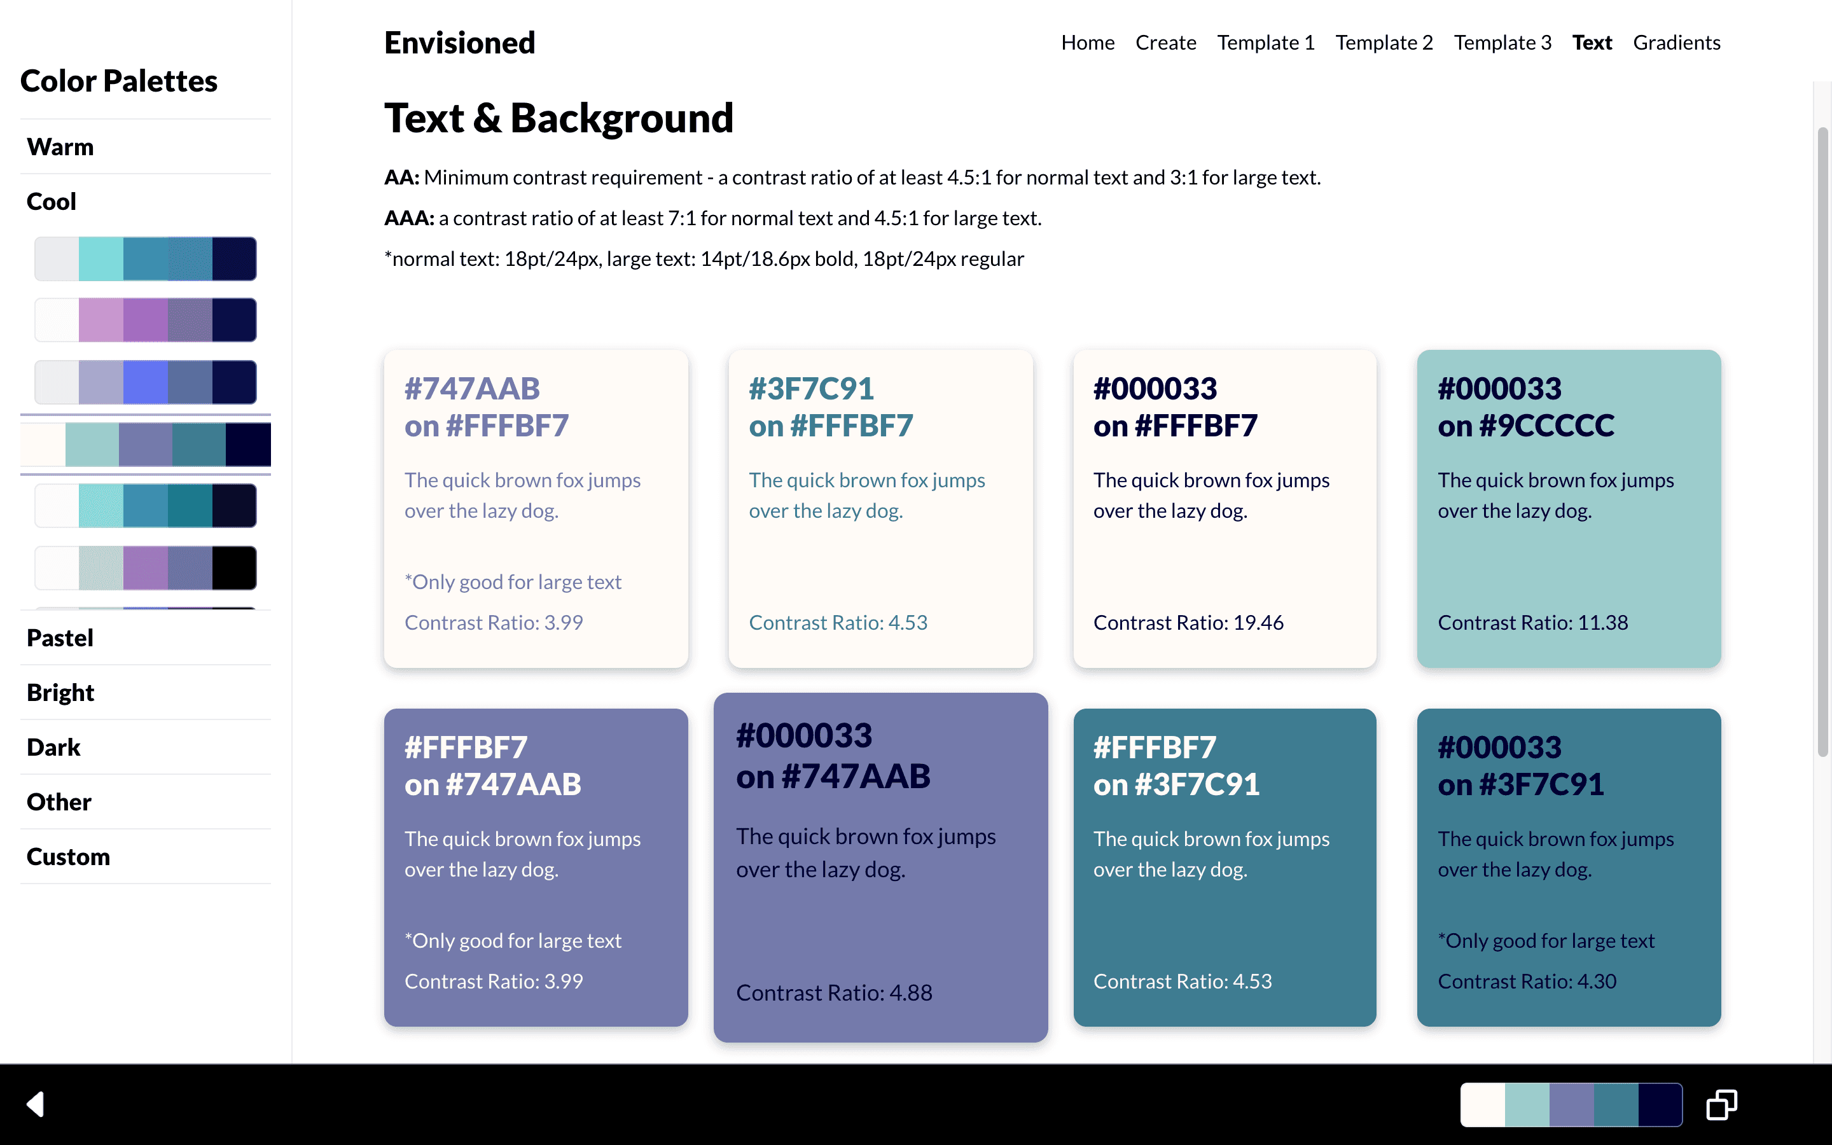Screen dimensions: 1832x1145
Task: Open the copy windows icon
Action: pyautogui.click(x=1721, y=1104)
